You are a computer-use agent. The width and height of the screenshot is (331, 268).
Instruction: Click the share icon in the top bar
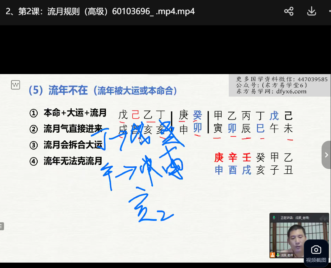coord(289,11)
